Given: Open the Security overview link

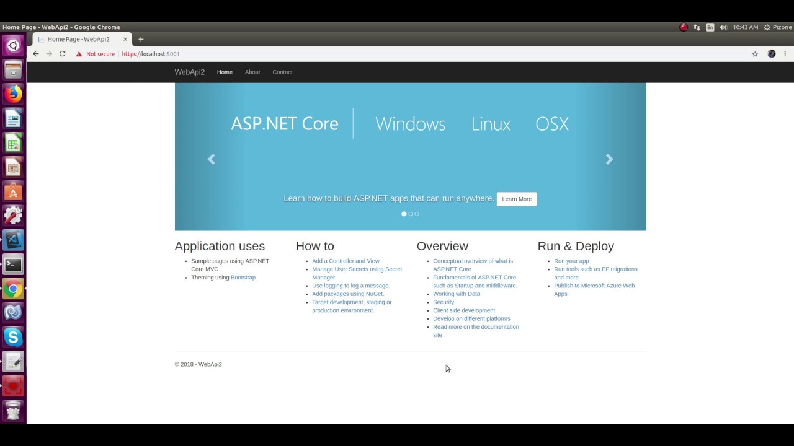Looking at the screenshot, I should coord(444,302).
